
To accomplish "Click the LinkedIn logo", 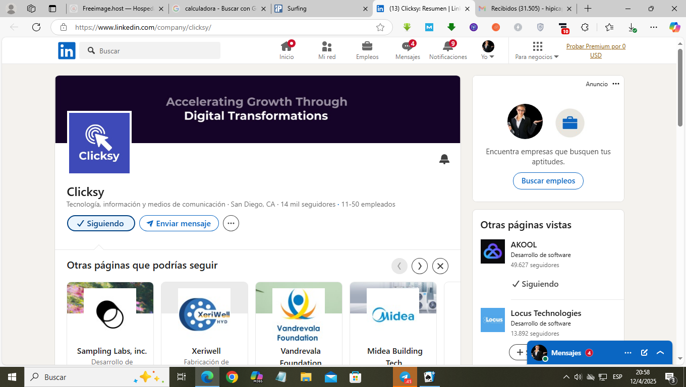I will (x=67, y=51).
